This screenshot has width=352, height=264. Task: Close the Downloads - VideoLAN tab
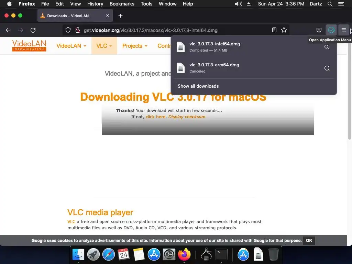(x=108, y=15)
